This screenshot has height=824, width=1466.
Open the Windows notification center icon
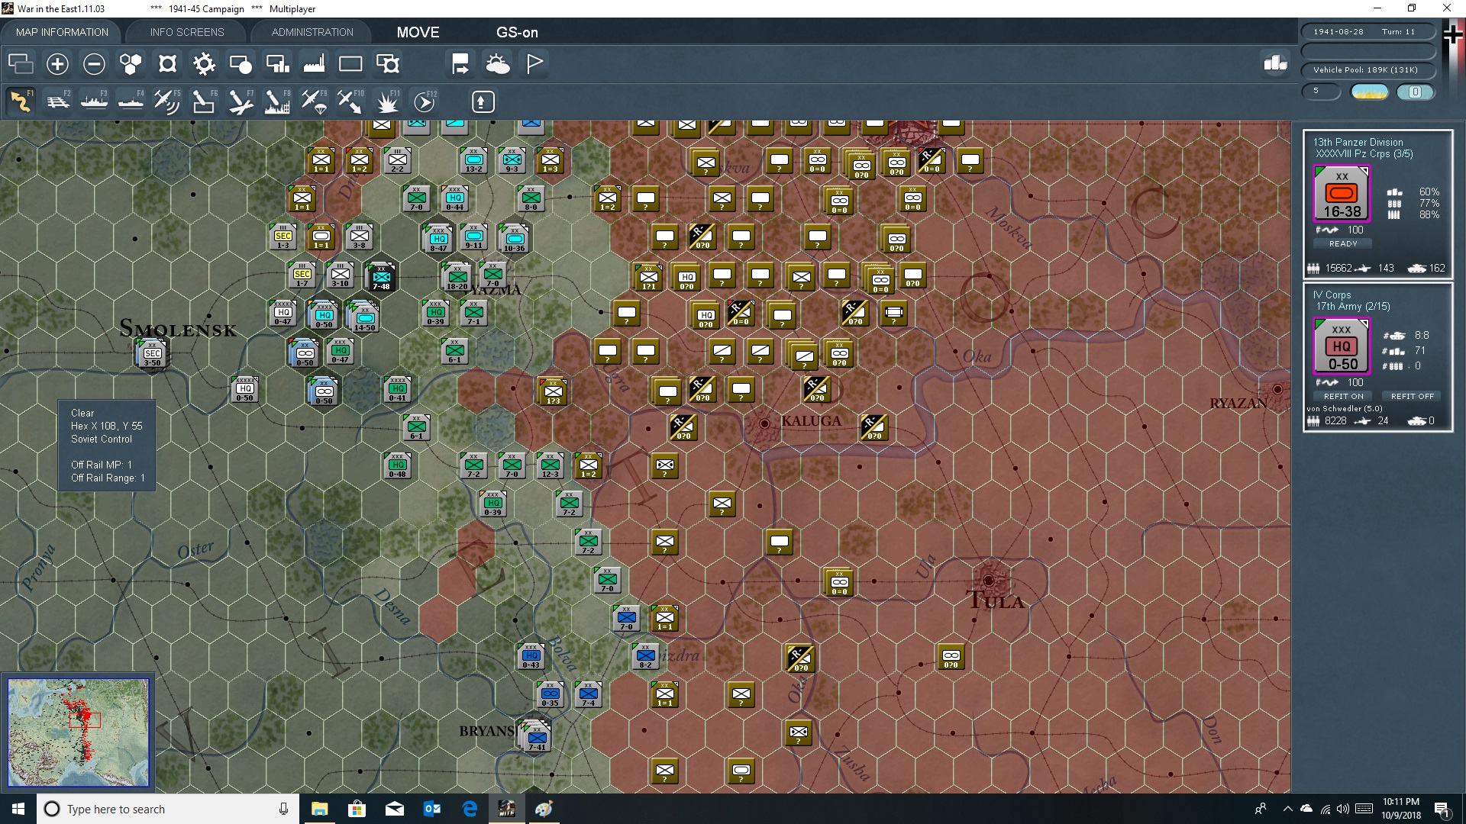(1442, 810)
